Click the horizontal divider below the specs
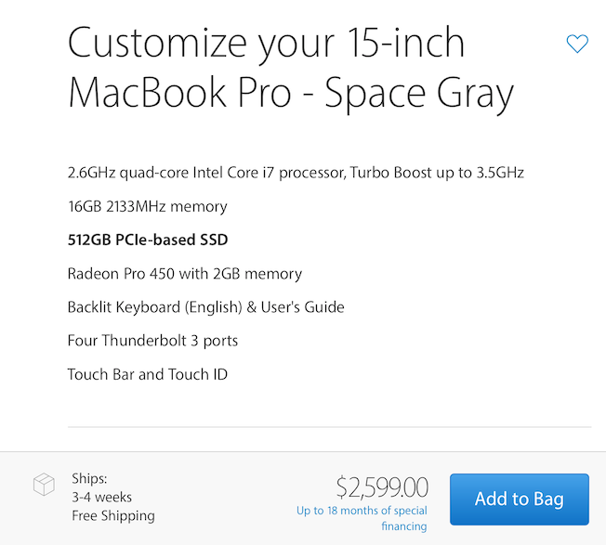 click(329, 427)
